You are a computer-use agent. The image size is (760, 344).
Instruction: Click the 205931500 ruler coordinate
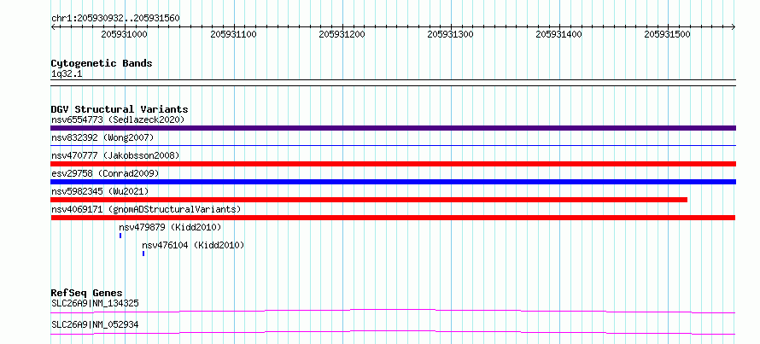[668, 34]
